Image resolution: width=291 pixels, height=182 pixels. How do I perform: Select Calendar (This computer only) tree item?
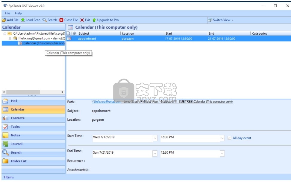coord(44,43)
